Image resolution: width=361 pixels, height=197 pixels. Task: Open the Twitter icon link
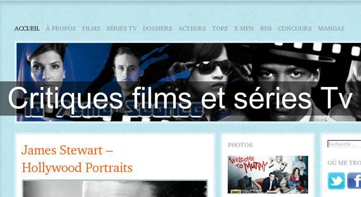click(336, 181)
